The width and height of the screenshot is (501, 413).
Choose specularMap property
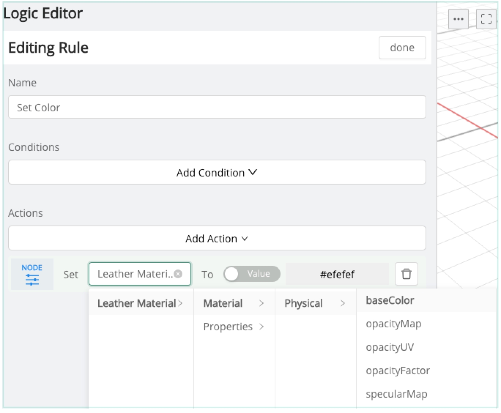tap(396, 394)
